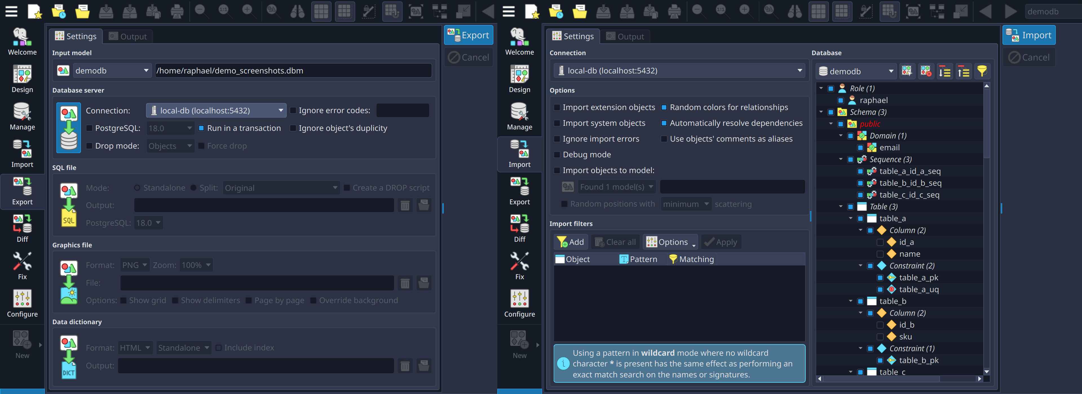Open the PostgreSQL version dropdown showing 18.0
The height and width of the screenshot is (394, 1082).
coord(170,128)
